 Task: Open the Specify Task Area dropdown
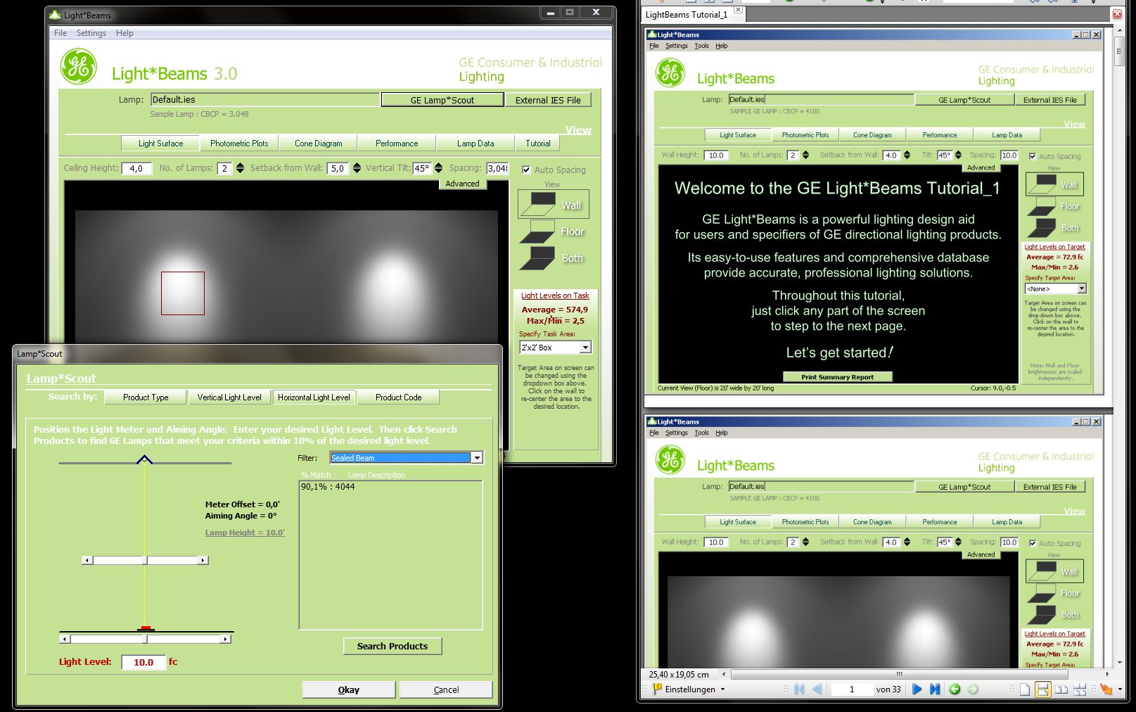click(x=585, y=348)
